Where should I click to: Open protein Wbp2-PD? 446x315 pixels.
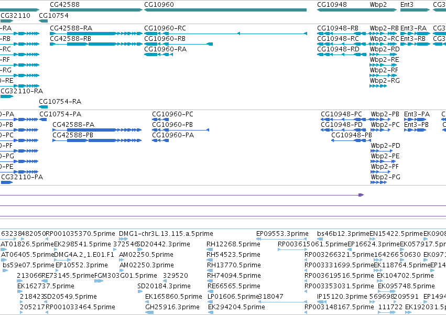386,146
